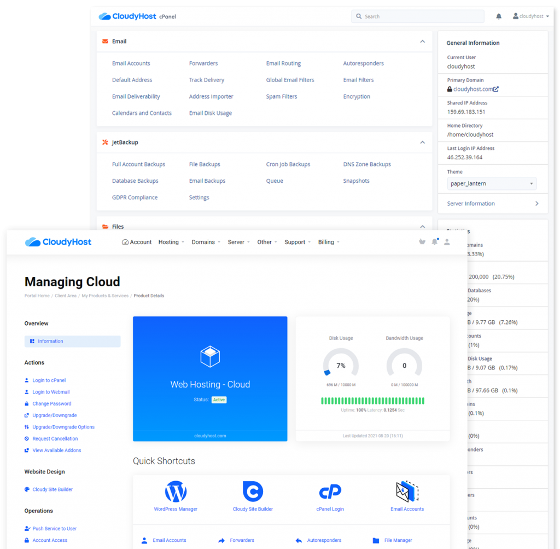Click Request Cancellation
The image size is (560, 549).
click(55, 439)
